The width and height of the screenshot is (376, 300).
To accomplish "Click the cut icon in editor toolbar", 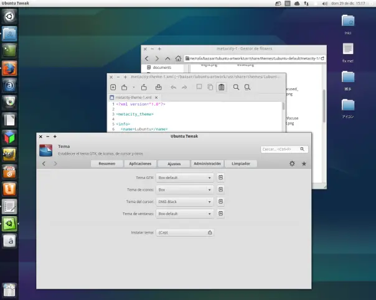I will [x=199, y=87].
